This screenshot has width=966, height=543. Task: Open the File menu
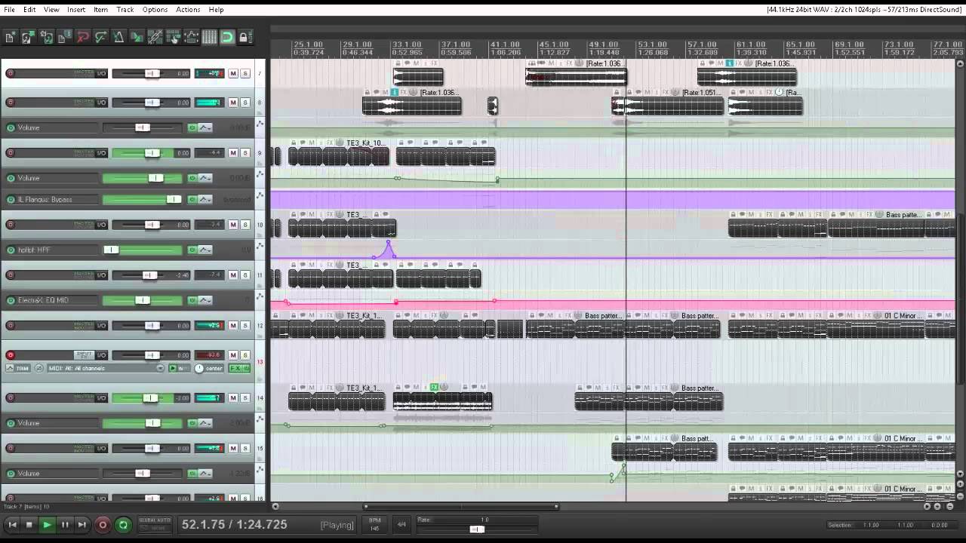(9, 10)
